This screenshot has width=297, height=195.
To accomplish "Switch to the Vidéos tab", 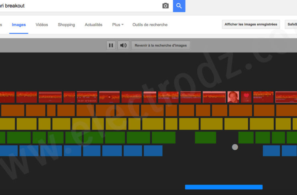I will 42,24.
